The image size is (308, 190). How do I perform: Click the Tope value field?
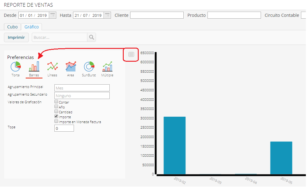[64, 128]
